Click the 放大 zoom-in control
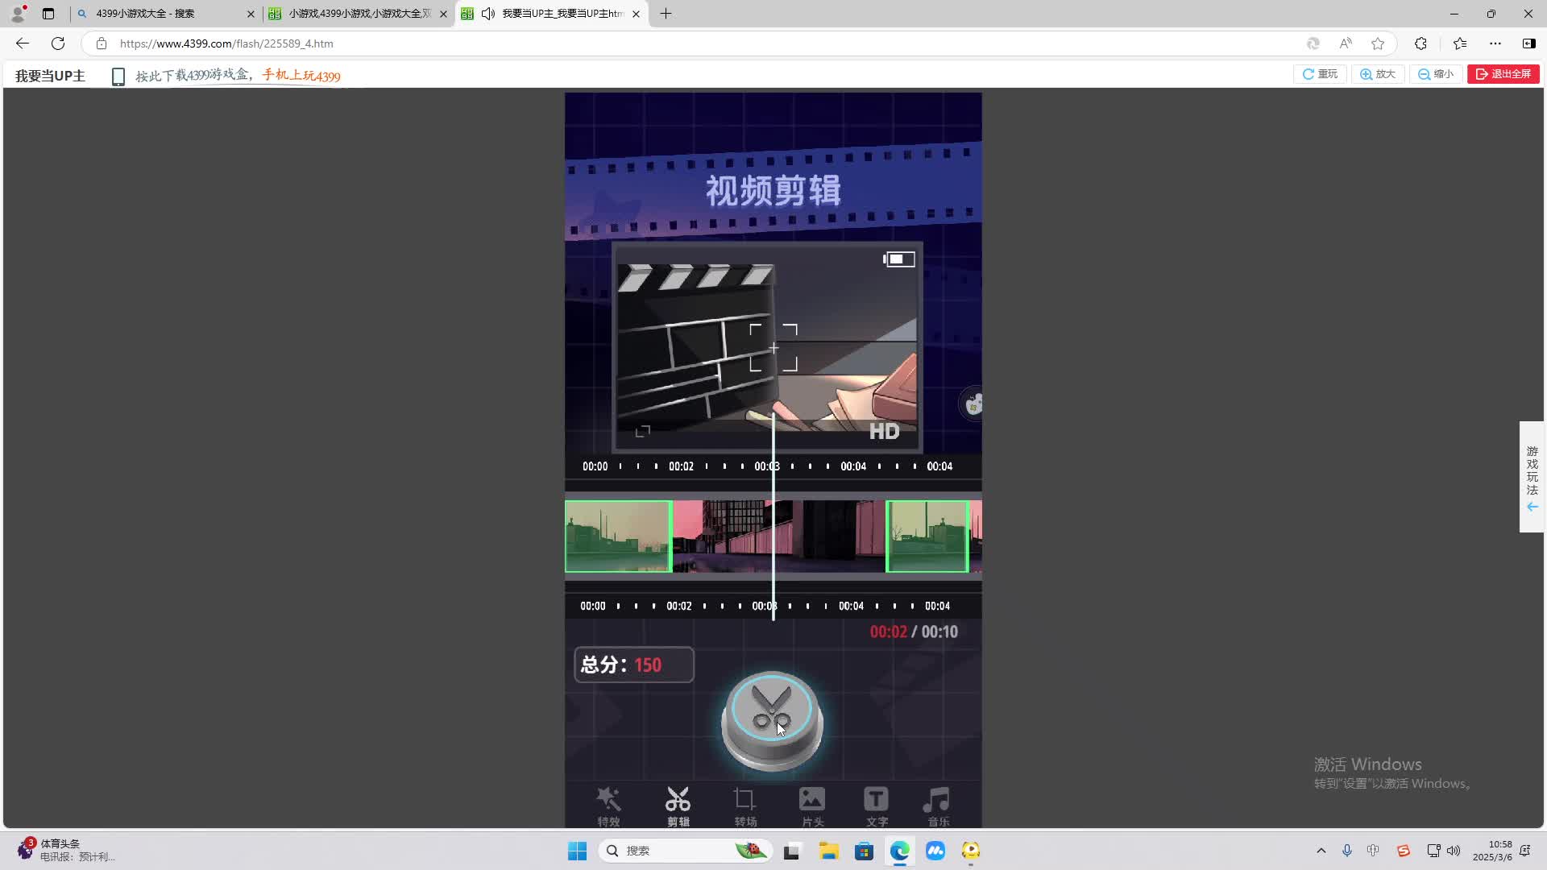 (x=1378, y=73)
